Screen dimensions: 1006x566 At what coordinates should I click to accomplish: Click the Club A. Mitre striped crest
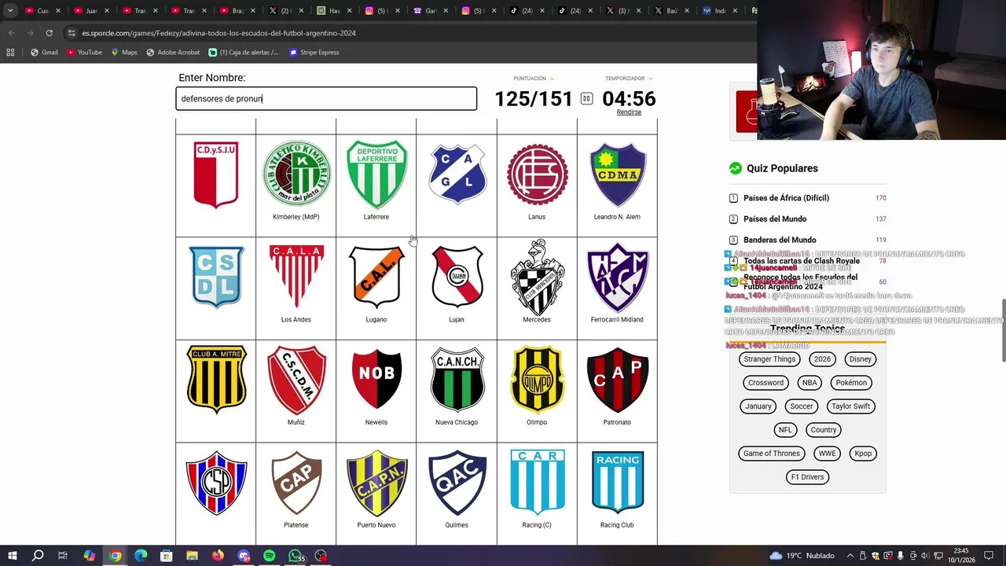pyautogui.click(x=216, y=379)
